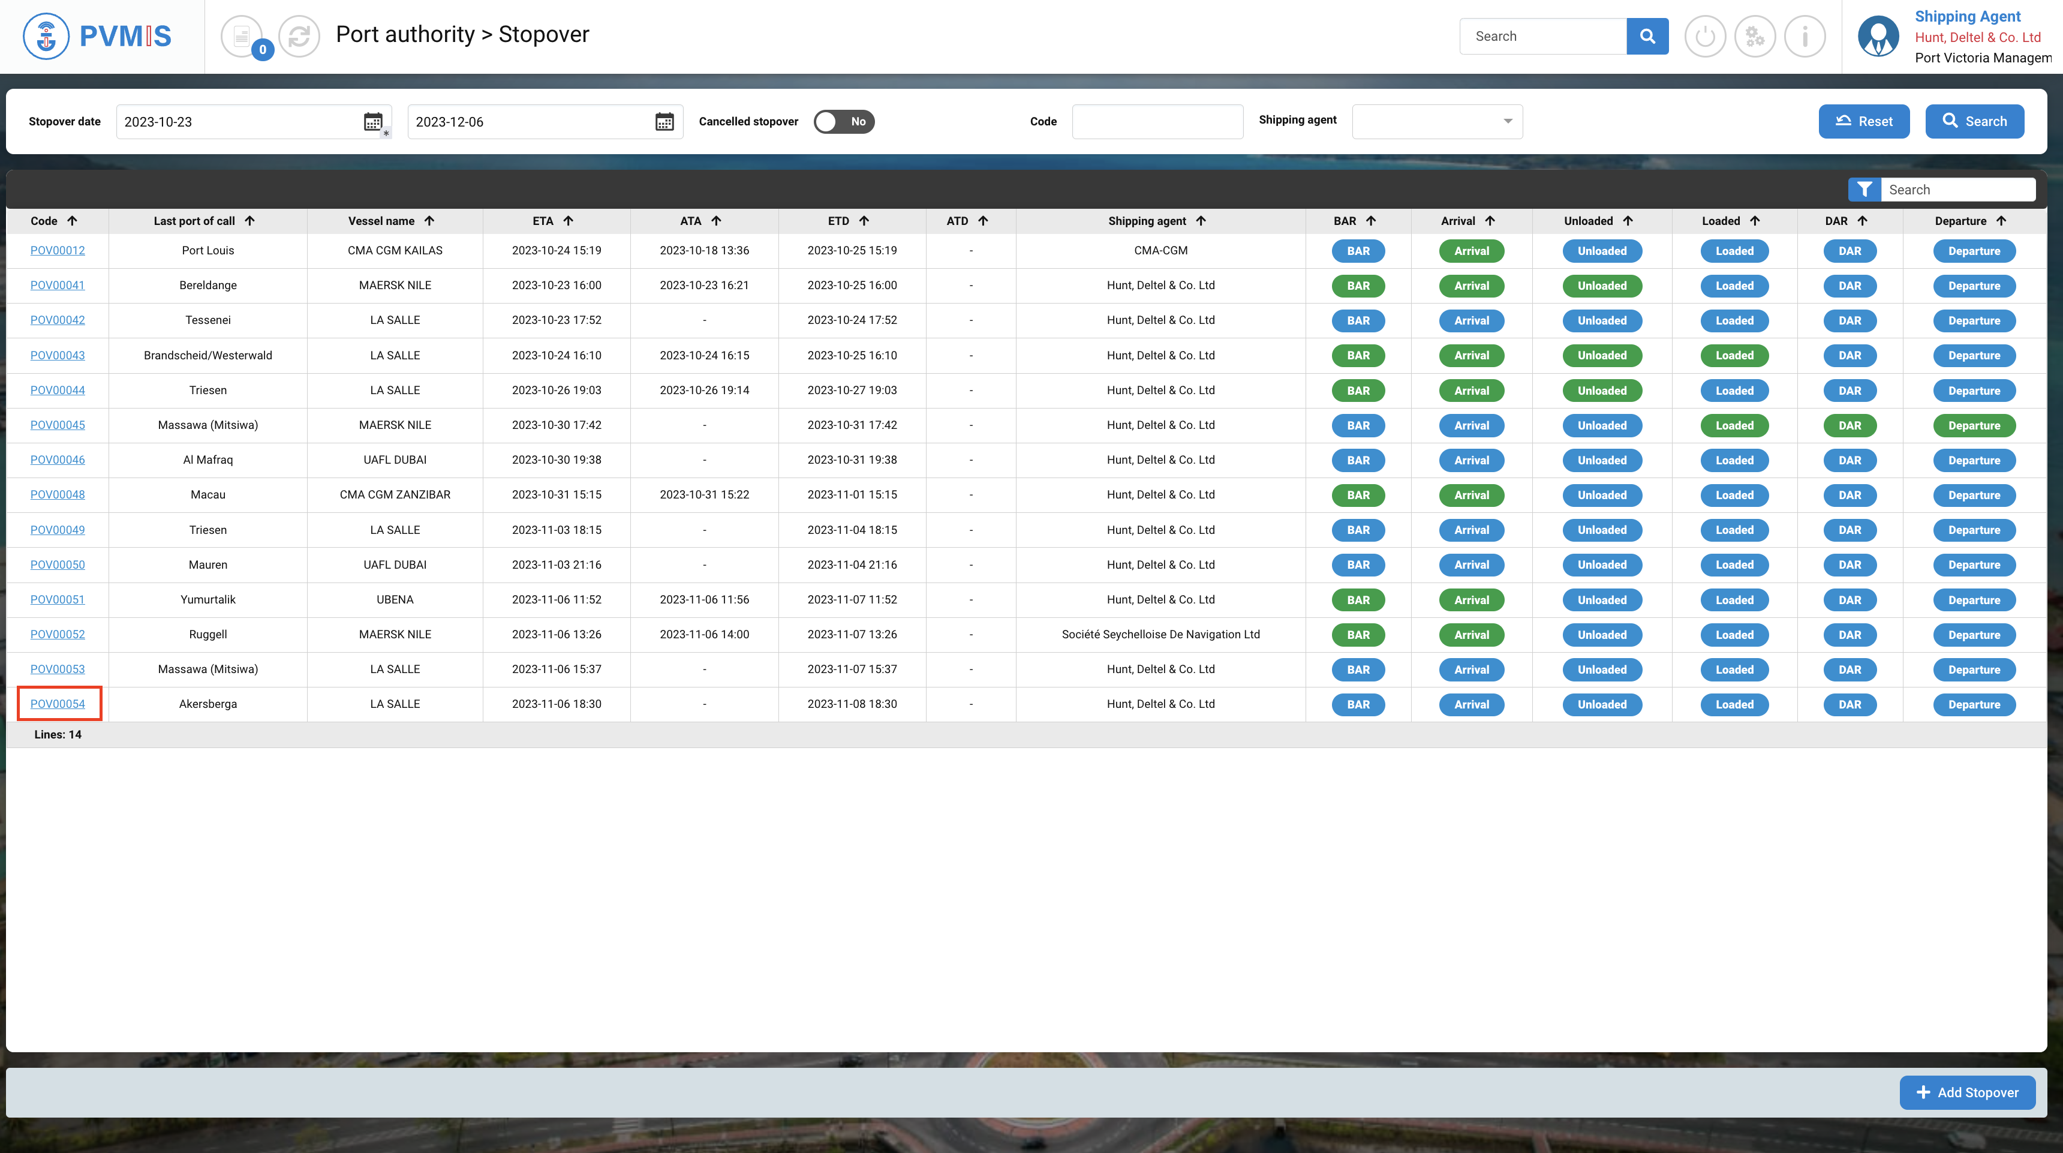Click the power logout icon

click(x=1705, y=36)
